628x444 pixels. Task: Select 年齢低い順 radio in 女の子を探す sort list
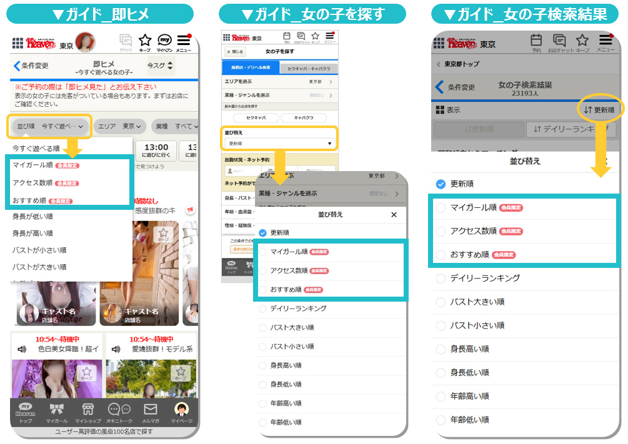[262, 422]
